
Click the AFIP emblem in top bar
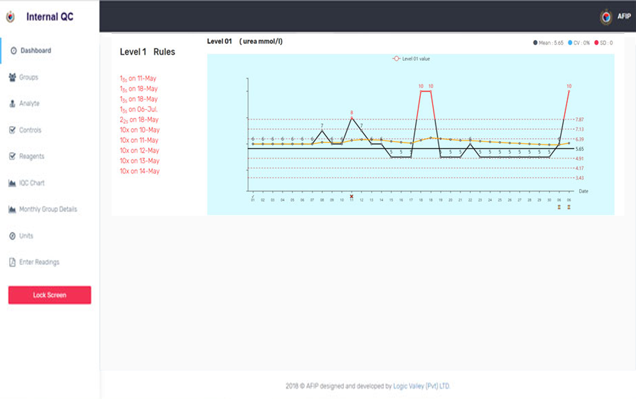(x=606, y=17)
